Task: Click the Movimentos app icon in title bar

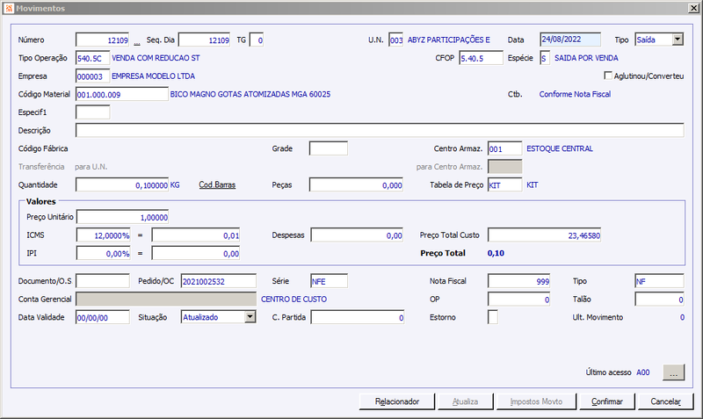Action: 9,8
